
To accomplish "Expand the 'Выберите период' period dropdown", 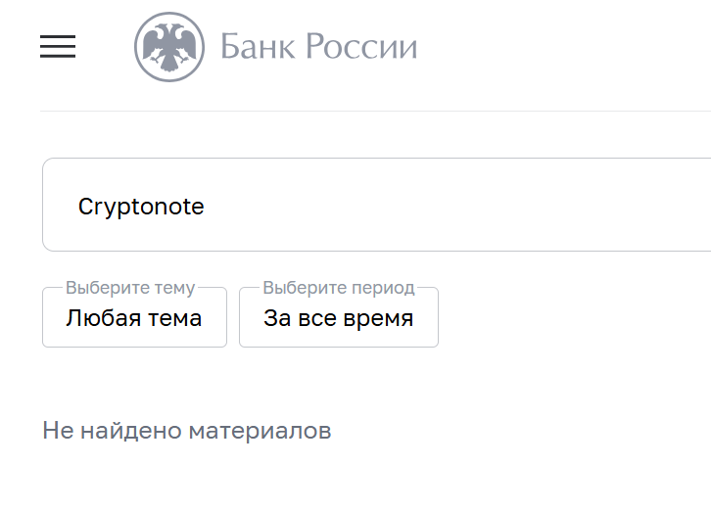I will (338, 317).
